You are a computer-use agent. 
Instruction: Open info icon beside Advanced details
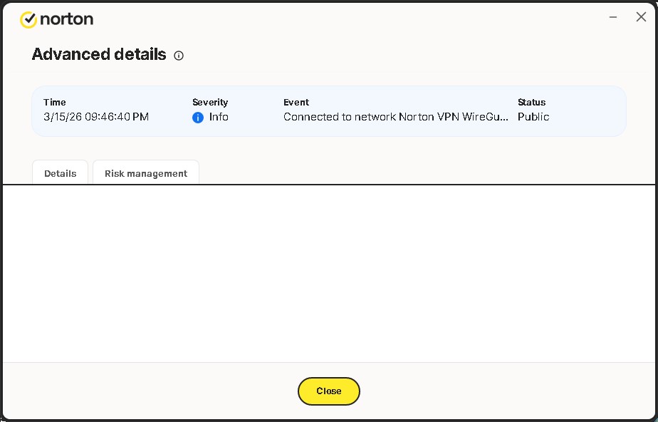point(179,56)
